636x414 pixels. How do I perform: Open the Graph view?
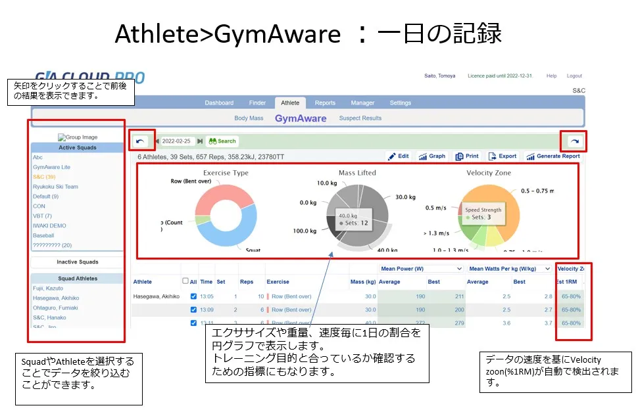[431, 156]
